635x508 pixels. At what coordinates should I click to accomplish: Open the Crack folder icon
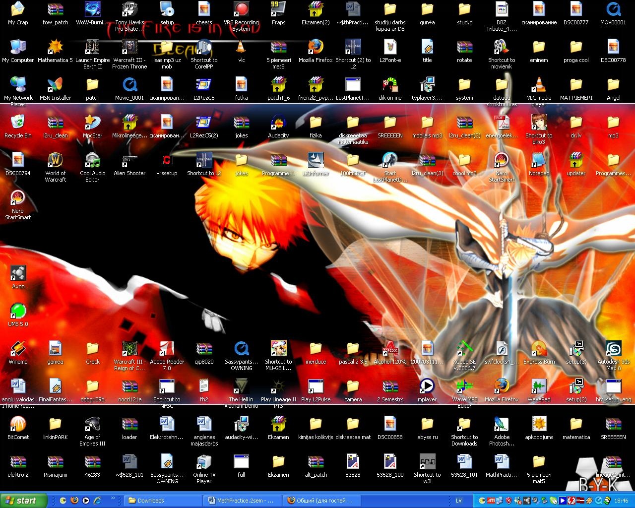click(x=92, y=349)
